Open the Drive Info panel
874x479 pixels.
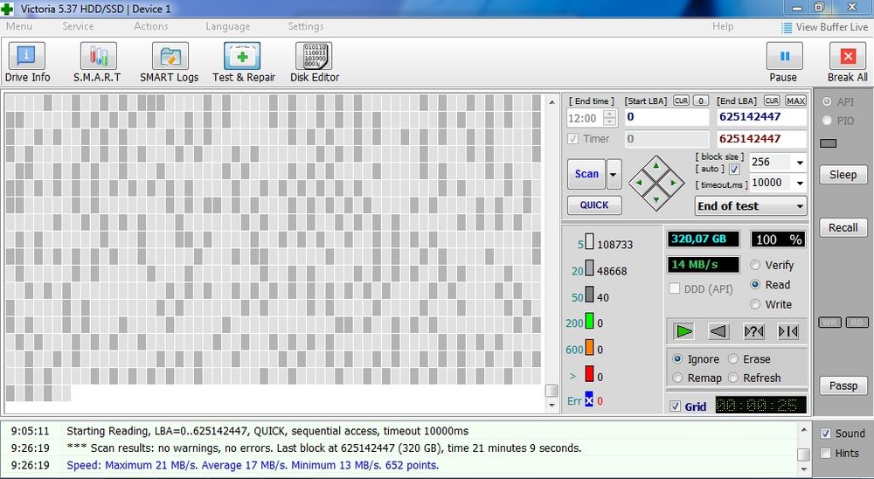[27, 62]
